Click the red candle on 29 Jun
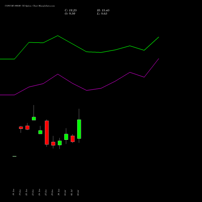 (53, 144)
